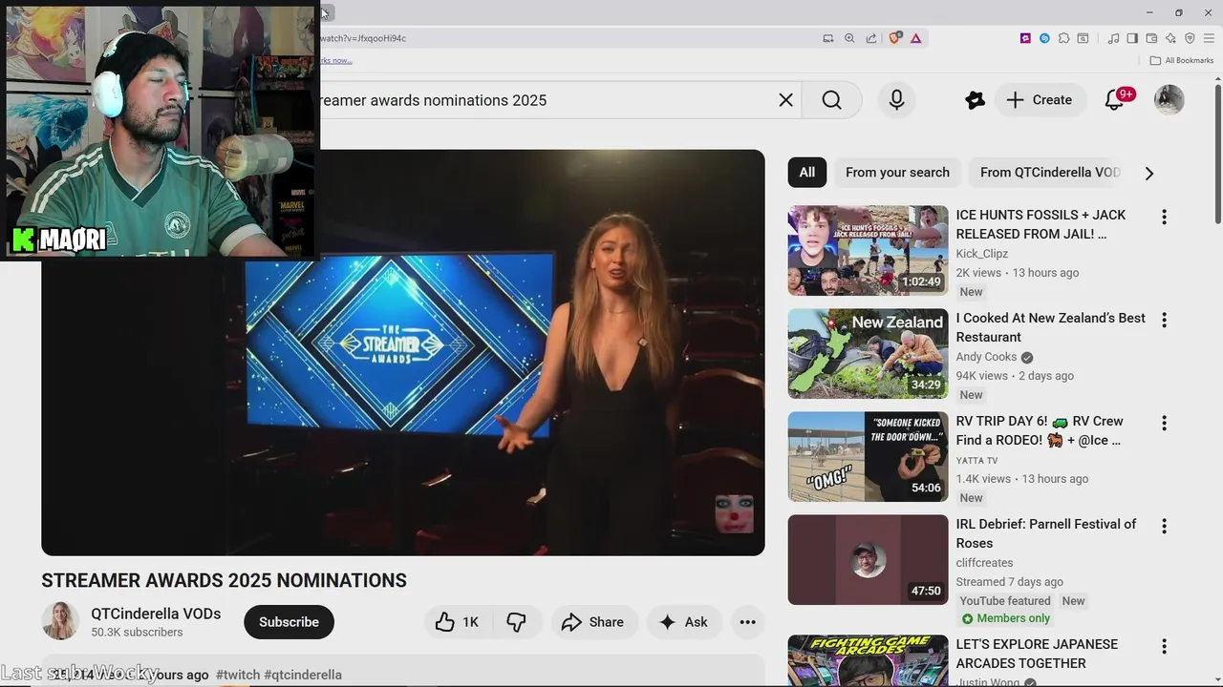
Task: Open options for ICE HUNTS FOSSILS video
Action: [1164, 218]
